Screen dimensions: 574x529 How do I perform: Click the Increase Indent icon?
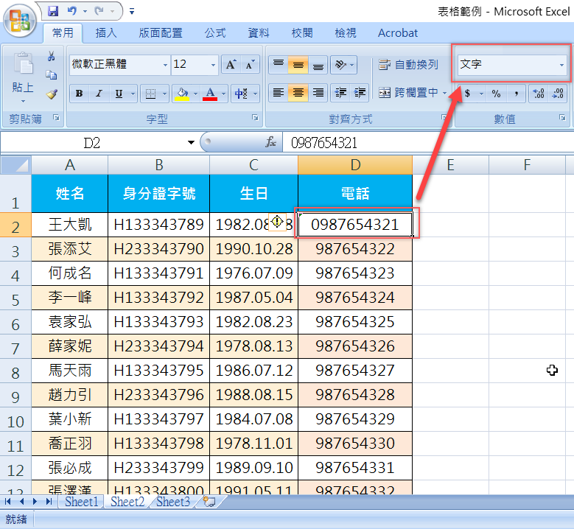[x=360, y=93]
